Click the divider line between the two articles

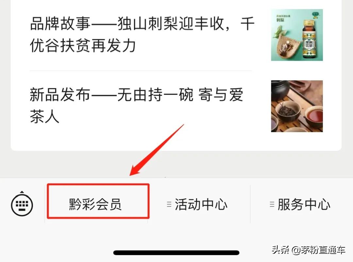[x=141, y=71]
